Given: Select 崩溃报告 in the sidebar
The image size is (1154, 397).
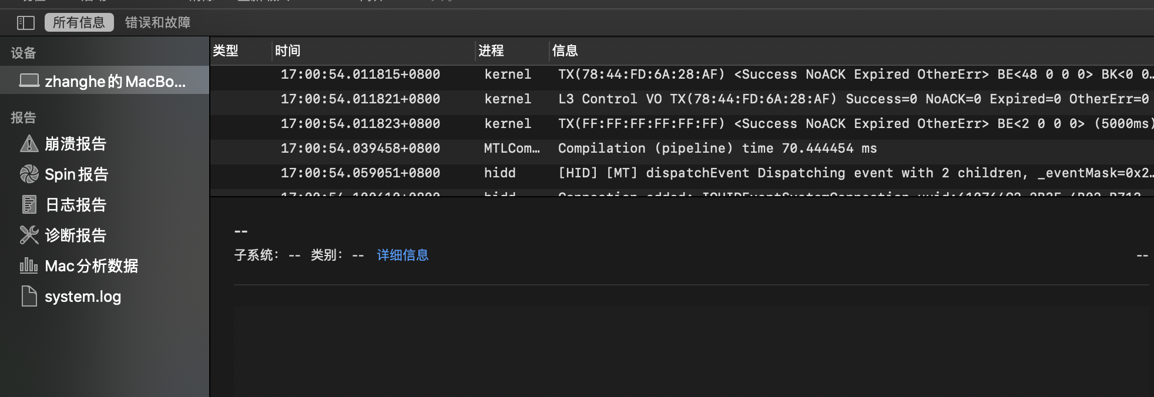Looking at the screenshot, I should point(76,144).
